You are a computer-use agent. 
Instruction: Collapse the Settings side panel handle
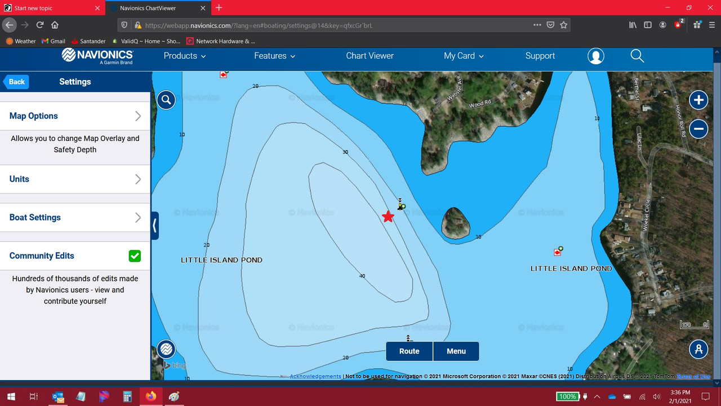[155, 226]
